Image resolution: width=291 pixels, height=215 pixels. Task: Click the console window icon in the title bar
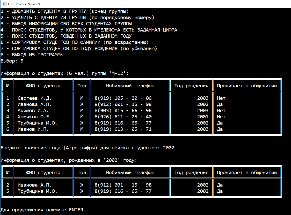point(4,4)
